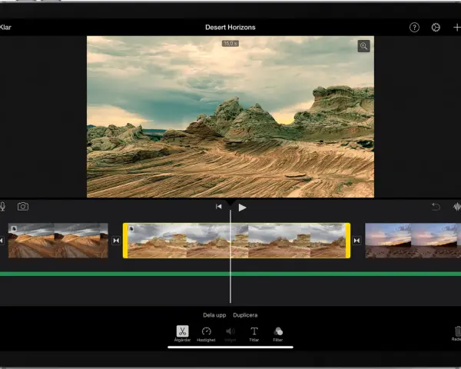Viewport: 461px width, 369px height.
Task: Click the 15,0 s duration label
Action: coord(230,44)
